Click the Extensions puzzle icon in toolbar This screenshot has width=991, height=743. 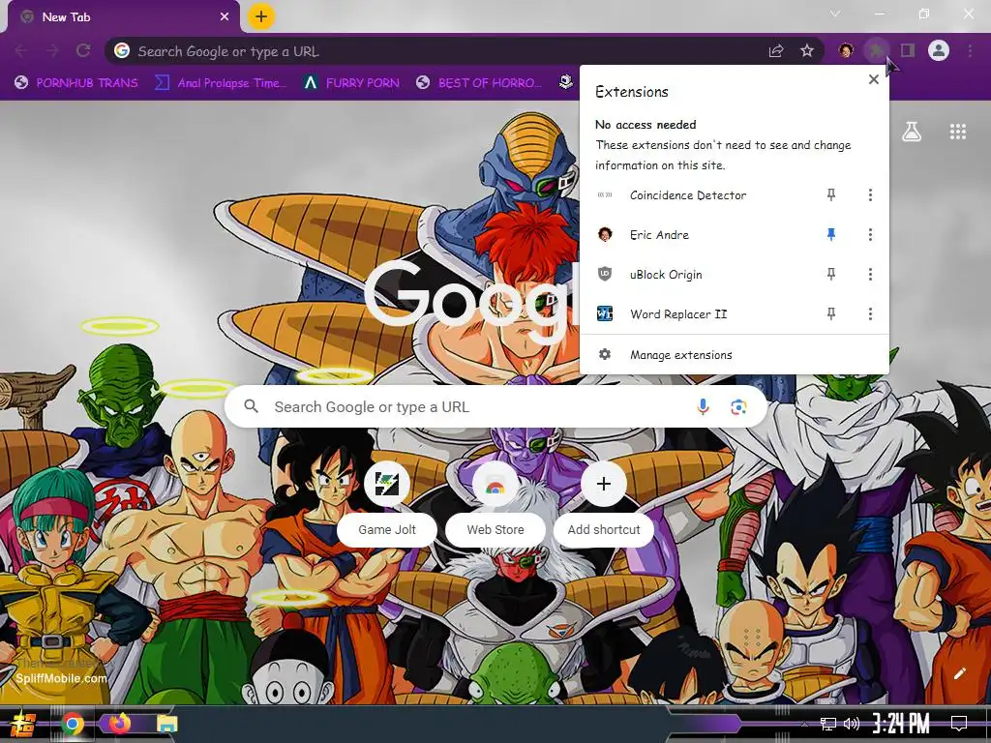click(876, 50)
